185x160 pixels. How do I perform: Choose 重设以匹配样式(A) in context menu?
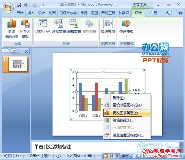[127, 105]
